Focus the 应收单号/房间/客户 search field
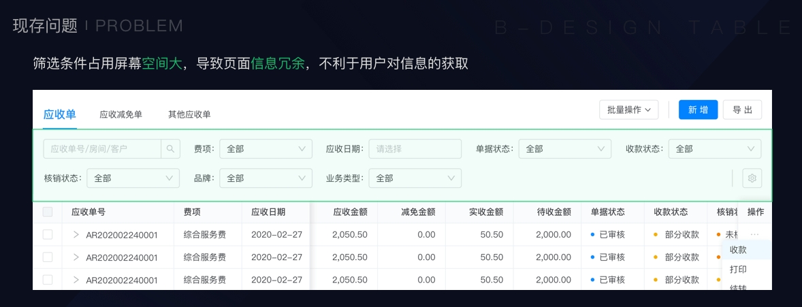Image resolution: width=802 pixels, height=307 pixels. coord(102,148)
